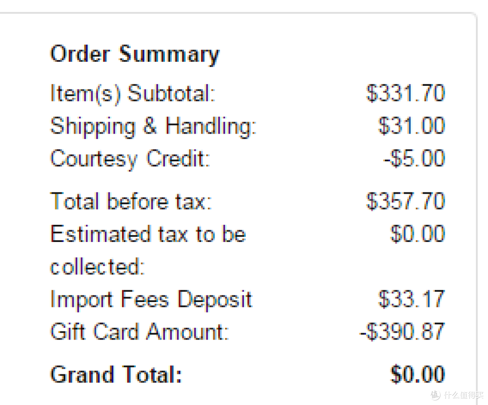488x405 pixels.
Task: Click the -$390.87 gift card amount
Action: point(403,331)
